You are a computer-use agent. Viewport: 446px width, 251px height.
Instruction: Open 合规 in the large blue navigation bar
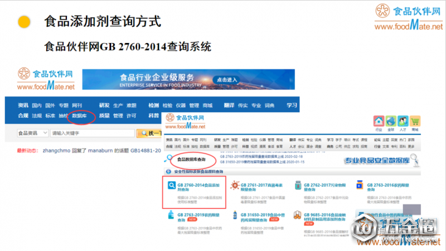click(x=23, y=115)
